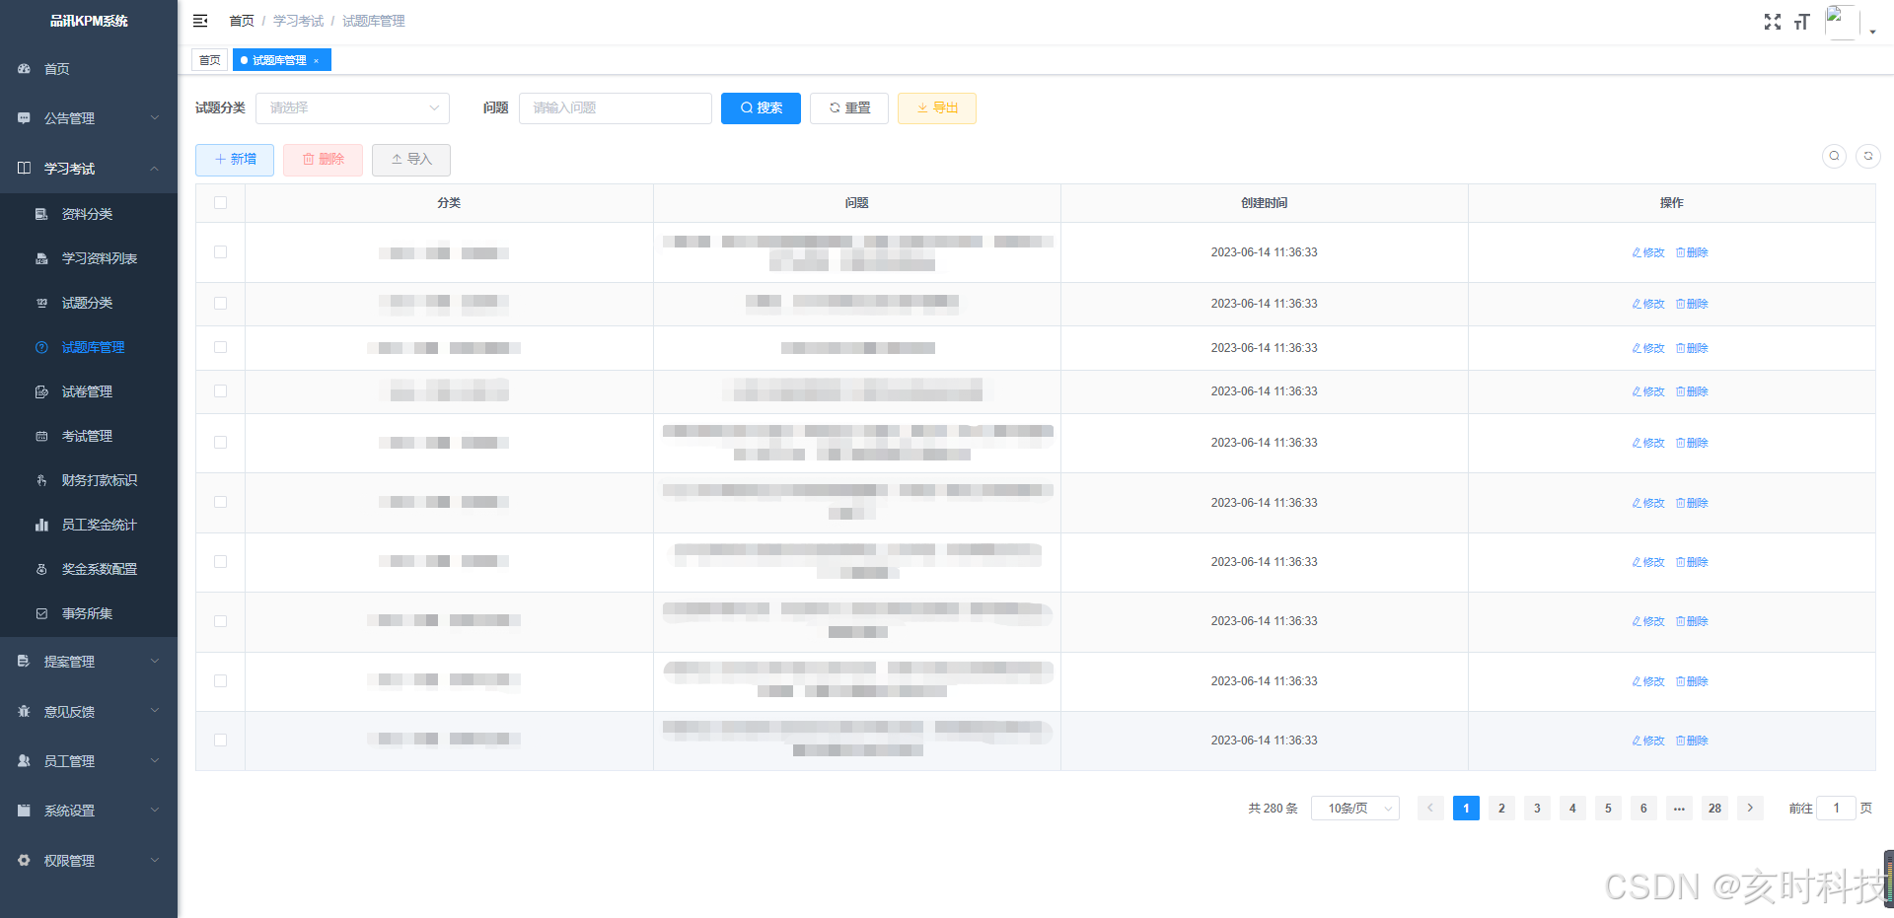Click the 事务所集 sidebar icon
Image resolution: width=1894 pixels, height=918 pixels.
tap(41, 613)
